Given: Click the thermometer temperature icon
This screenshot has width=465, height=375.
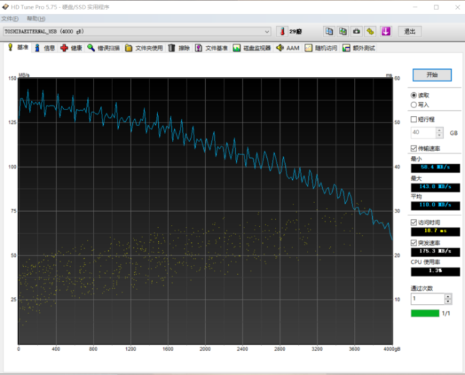Looking at the screenshot, I should coord(281,31).
